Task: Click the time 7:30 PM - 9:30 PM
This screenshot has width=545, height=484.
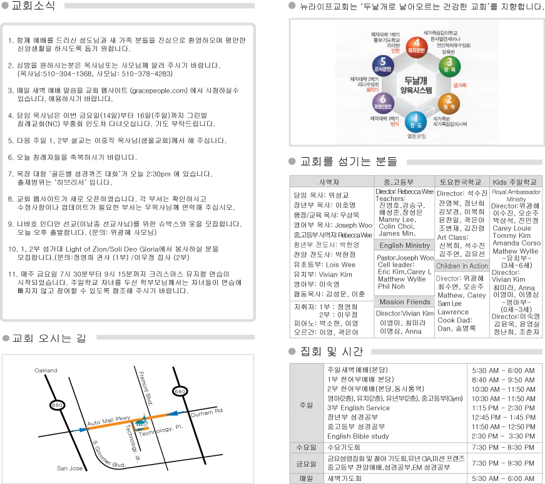Action: (503, 463)
